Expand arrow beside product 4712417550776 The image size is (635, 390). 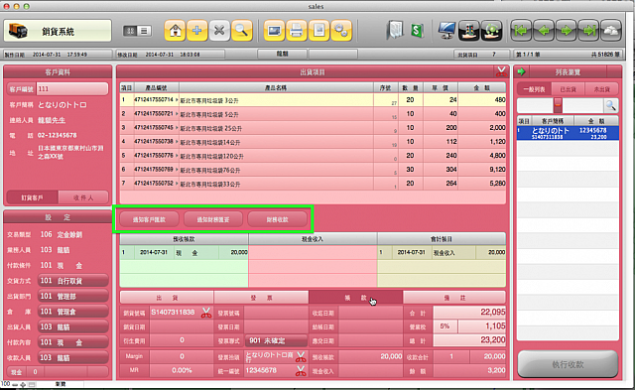click(x=177, y=156)
